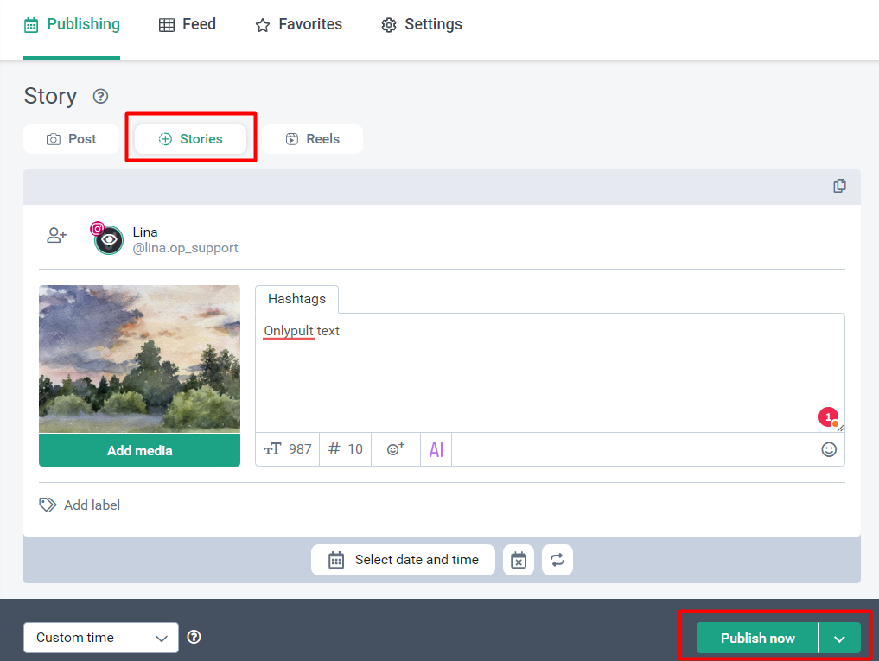This screenshot has width=879, height=661.
Task: Open the Custom time dropdown
Action: click(x=101, y=638)
